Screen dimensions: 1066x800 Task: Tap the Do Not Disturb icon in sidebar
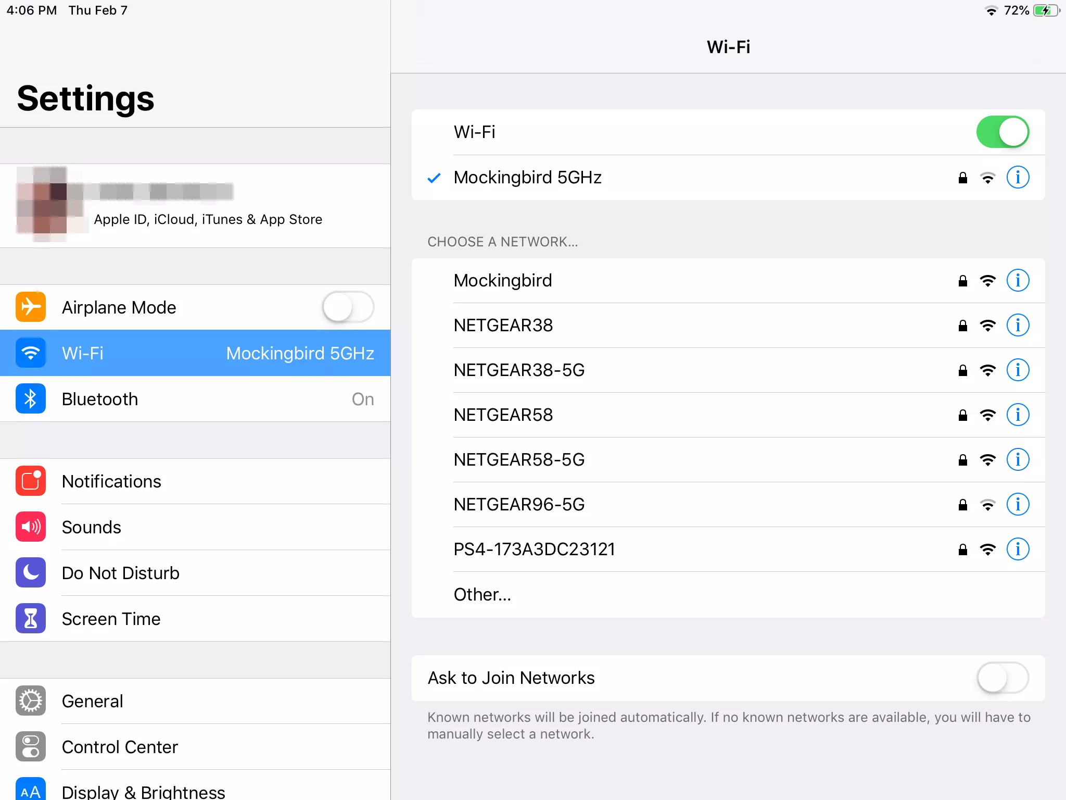(x=31, y=572)
